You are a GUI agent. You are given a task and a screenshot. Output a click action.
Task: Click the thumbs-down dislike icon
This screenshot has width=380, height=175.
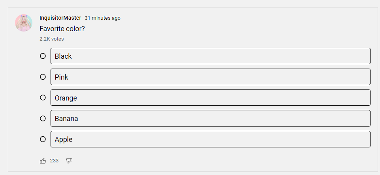click(69, 161)
